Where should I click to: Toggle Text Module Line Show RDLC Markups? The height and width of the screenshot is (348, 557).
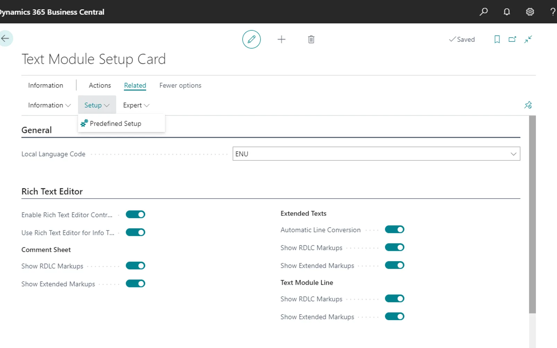point(394,298)
